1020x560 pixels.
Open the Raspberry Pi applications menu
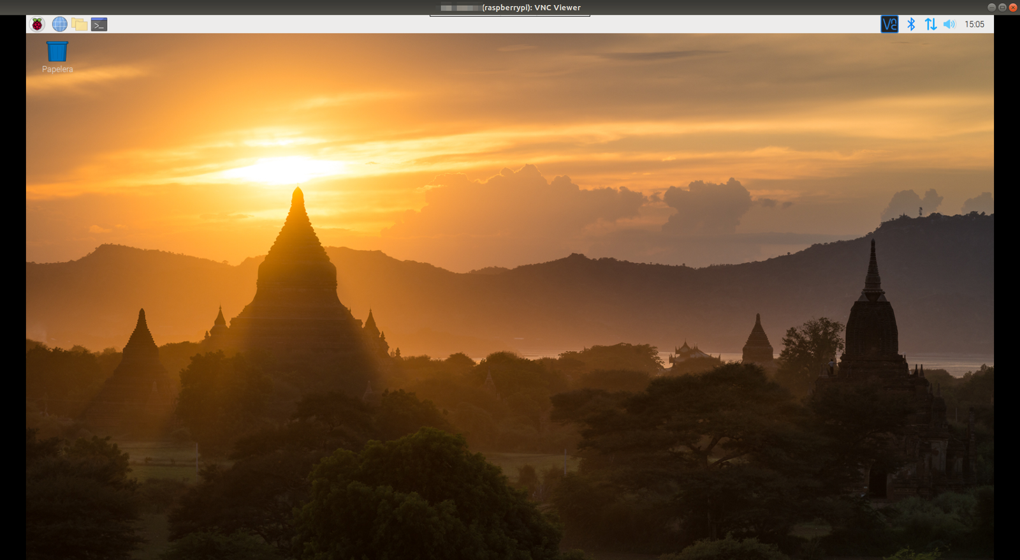[38, 24]
